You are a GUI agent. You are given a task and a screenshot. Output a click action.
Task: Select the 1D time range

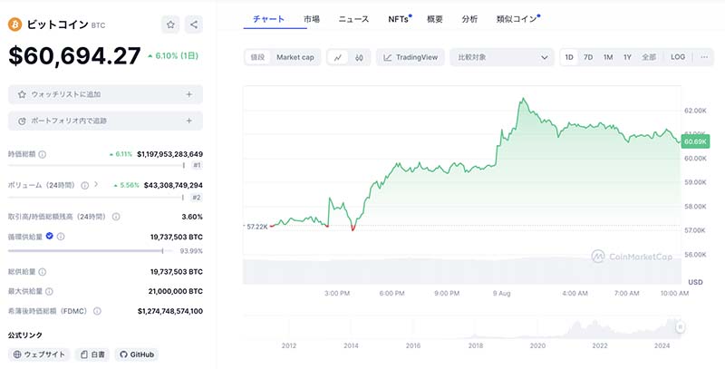pyautogui.click(x=569, y=57)
